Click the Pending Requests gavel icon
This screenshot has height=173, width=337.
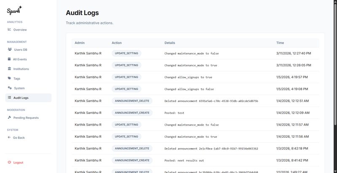click(x=9, y=118)
